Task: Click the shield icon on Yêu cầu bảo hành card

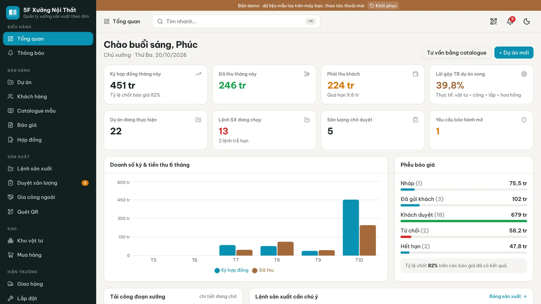Action: point(524,120)
